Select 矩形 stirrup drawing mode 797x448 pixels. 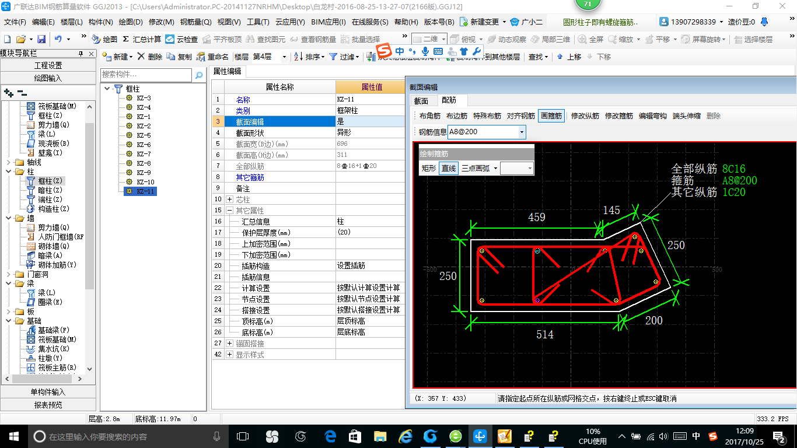coord(429,168)
